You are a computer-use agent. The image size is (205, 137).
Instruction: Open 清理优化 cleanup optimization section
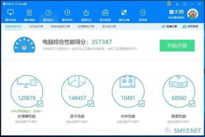(86, 15)
